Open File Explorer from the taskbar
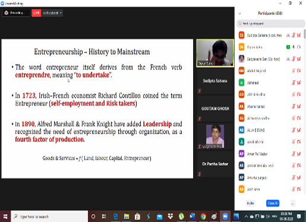Screen dimensions: 306x222 tap(127, 217)
